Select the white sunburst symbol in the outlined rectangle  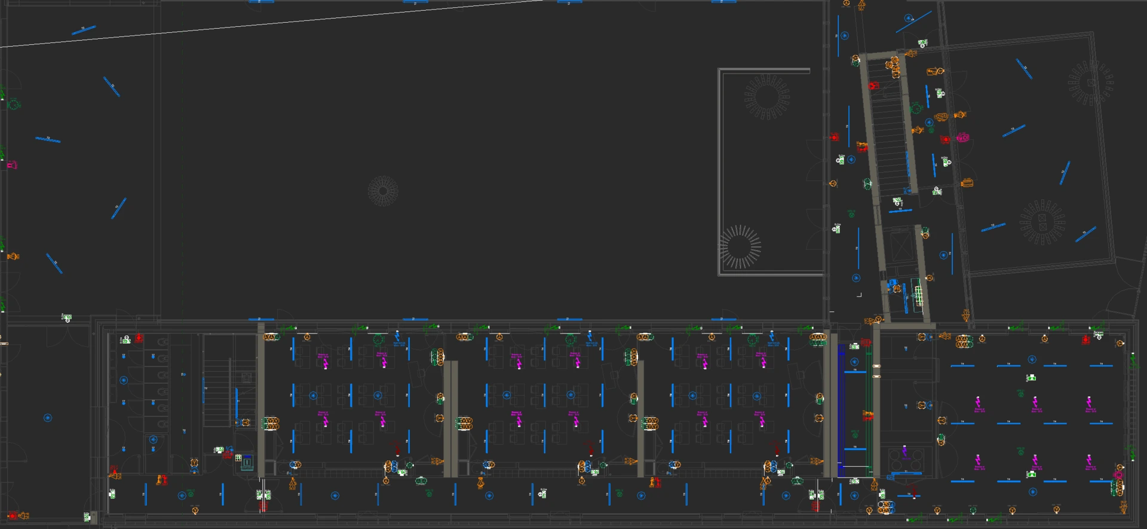pos(741,246)
